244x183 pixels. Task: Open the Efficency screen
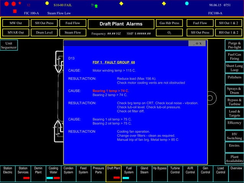click(234, 124)
